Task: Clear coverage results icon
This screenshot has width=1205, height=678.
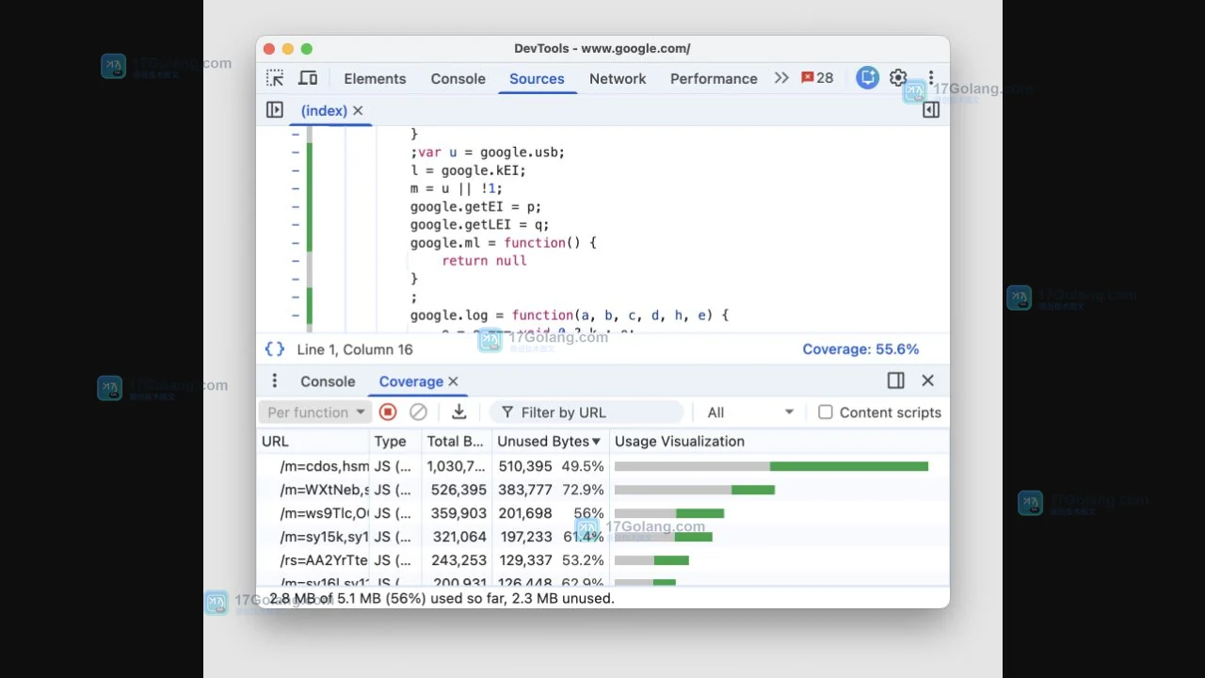Action: (419, 412)
